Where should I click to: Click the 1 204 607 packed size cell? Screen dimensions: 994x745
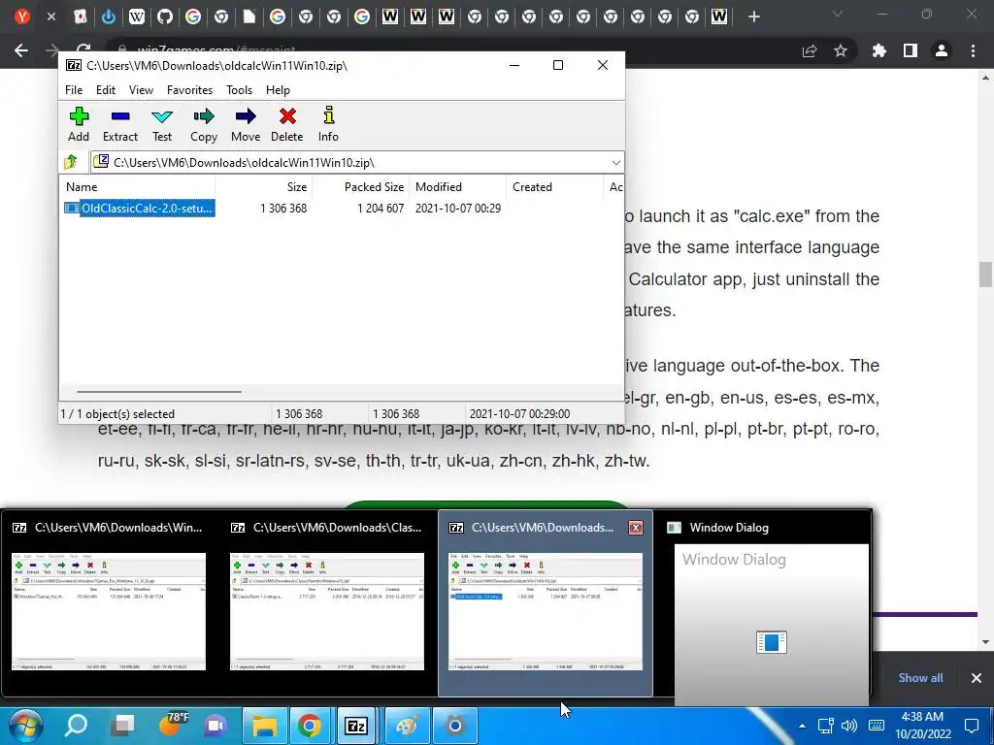tap(381, 208)
